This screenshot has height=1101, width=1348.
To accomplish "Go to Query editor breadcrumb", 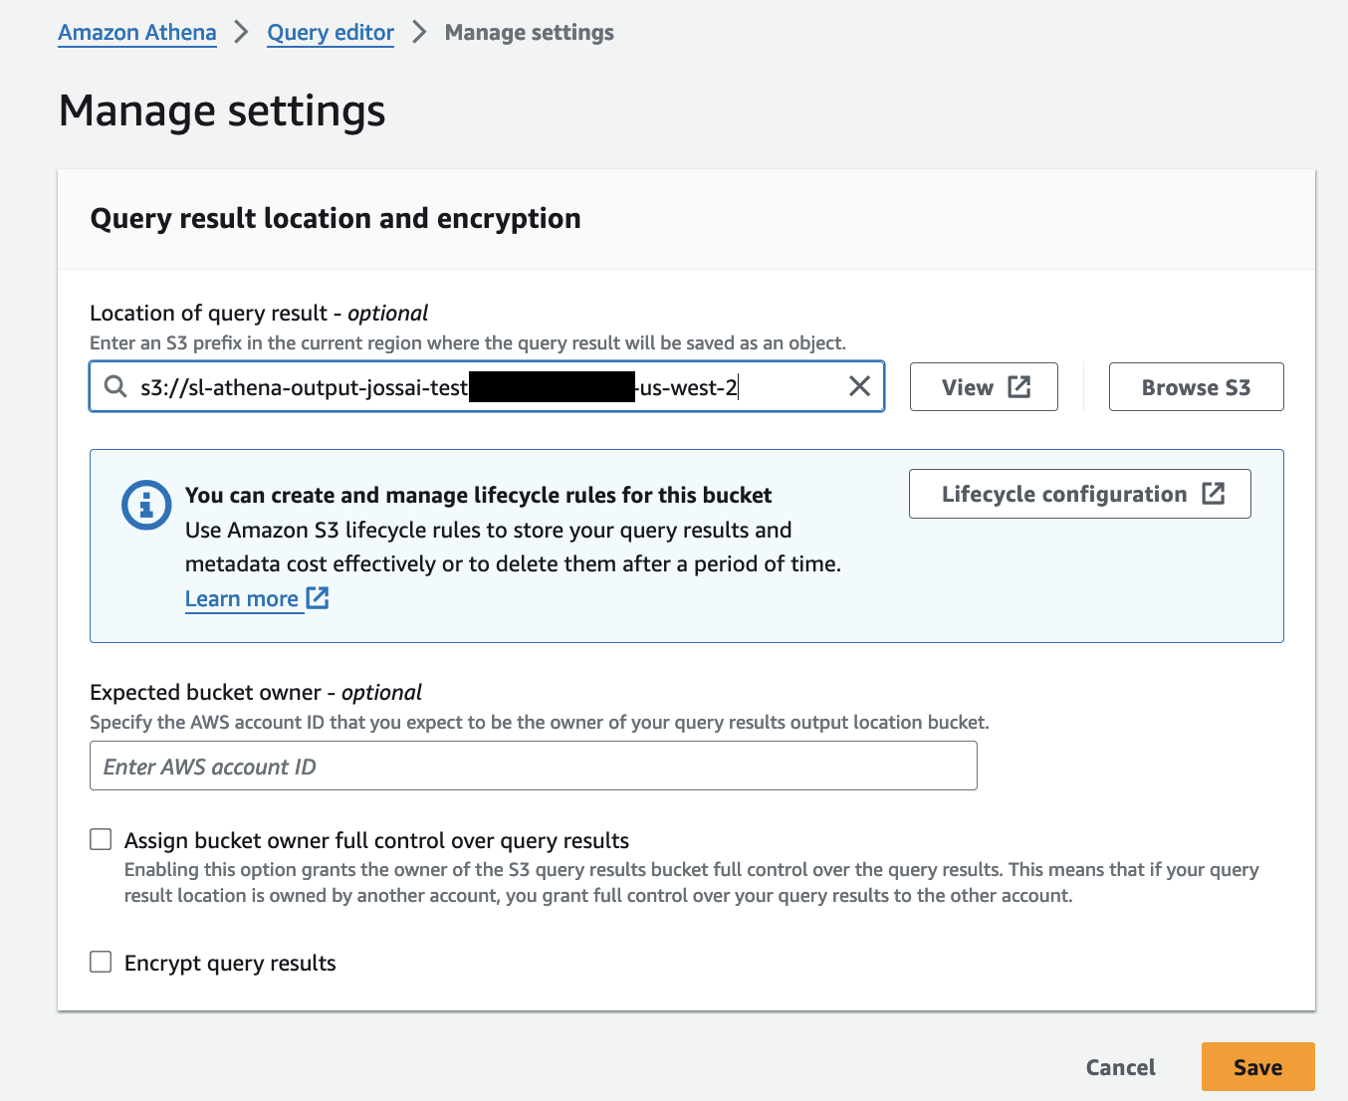I will (331, 33).
